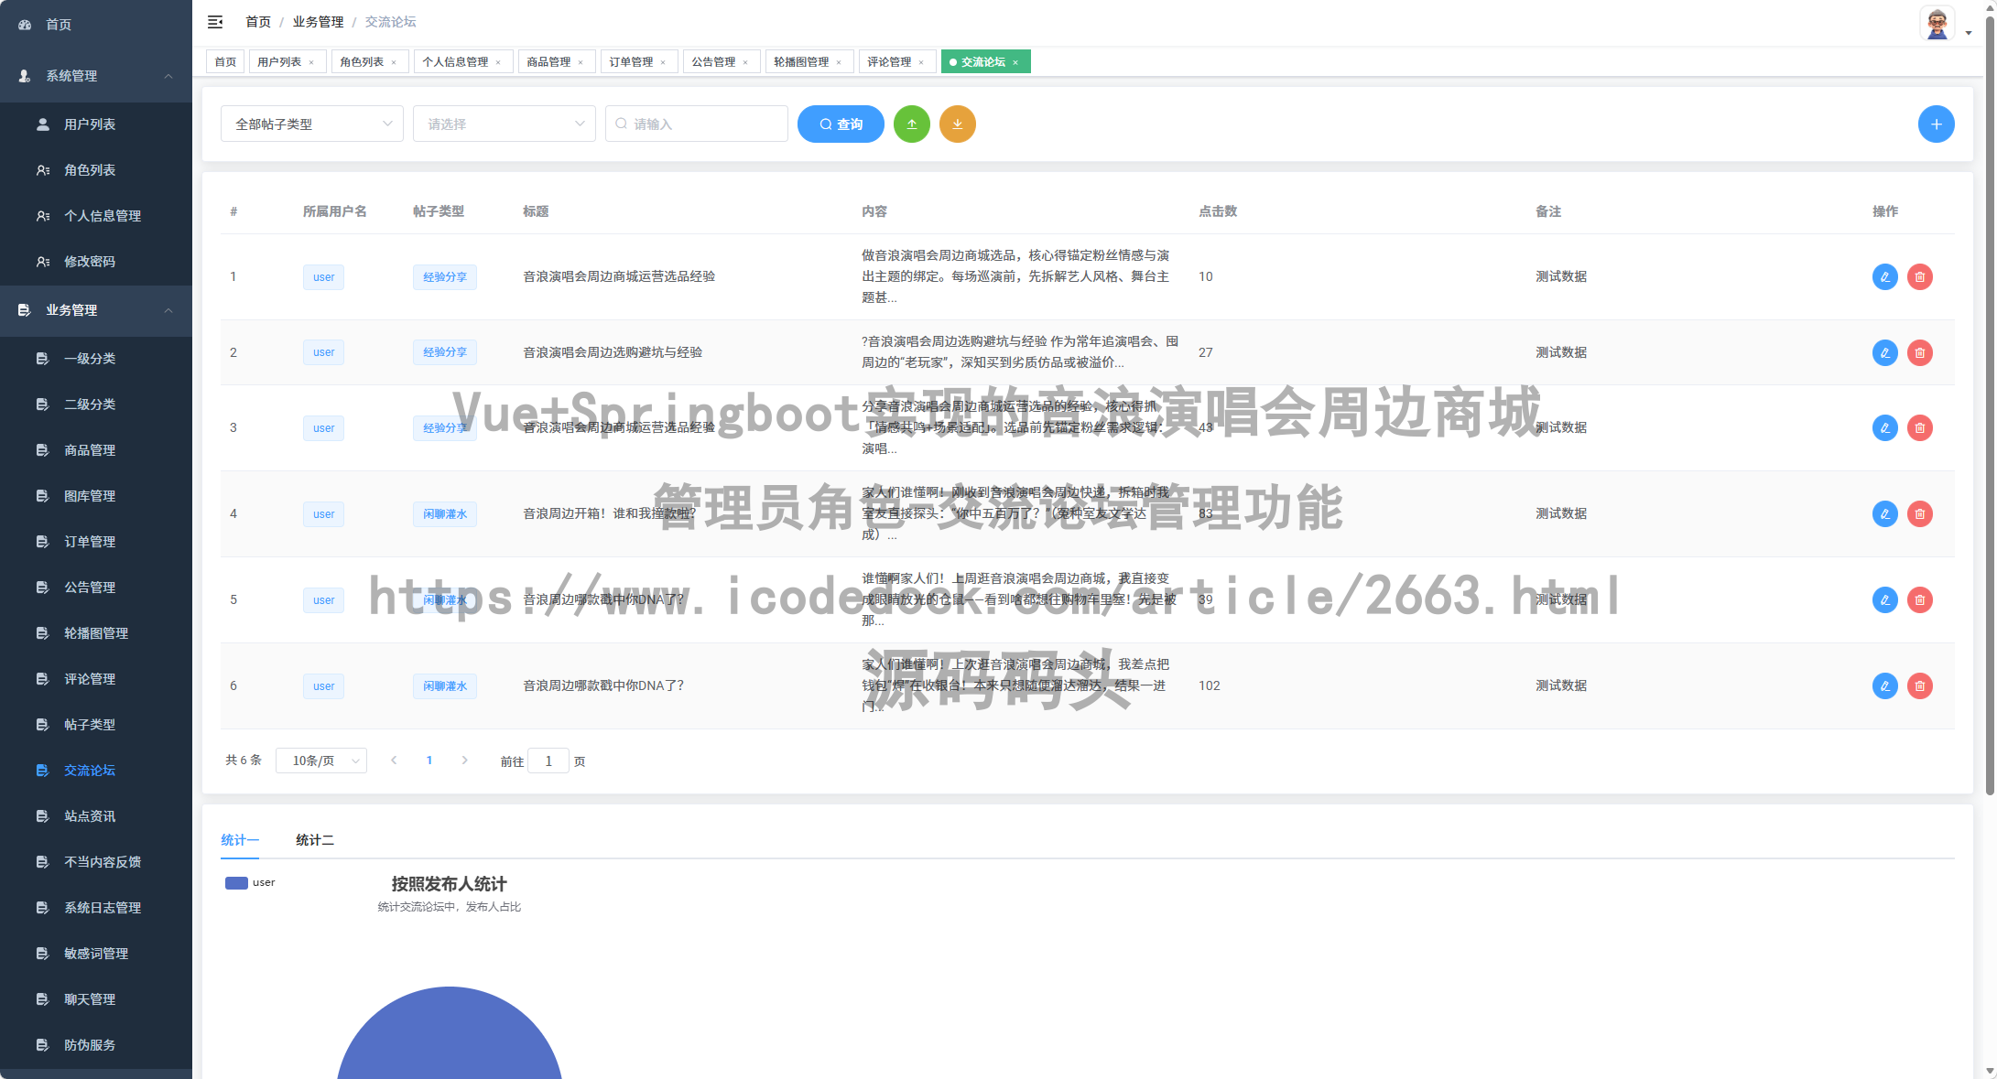Open the dropdown arrow beside avatar

tap(1969, 33)
